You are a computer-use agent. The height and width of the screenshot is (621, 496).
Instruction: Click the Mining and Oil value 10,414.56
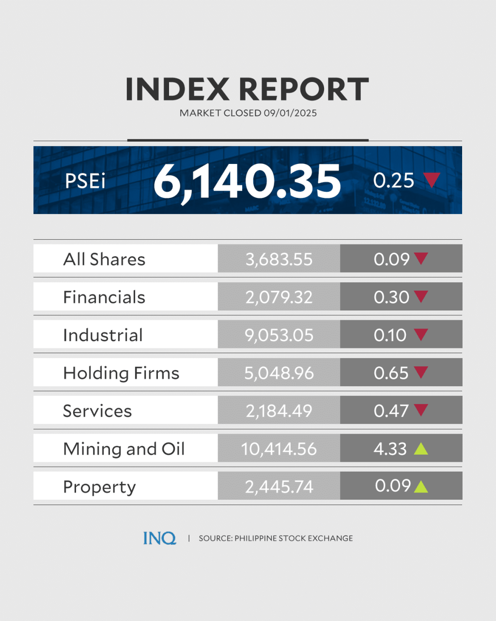tap(279, 449)
